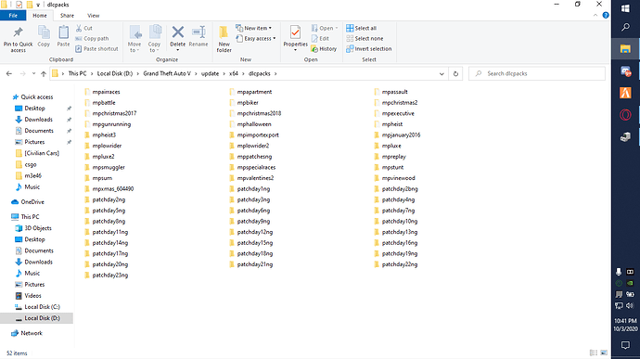Open the Copy to menu
Viewport: 640px width, 359px height.
click(154, 39)
